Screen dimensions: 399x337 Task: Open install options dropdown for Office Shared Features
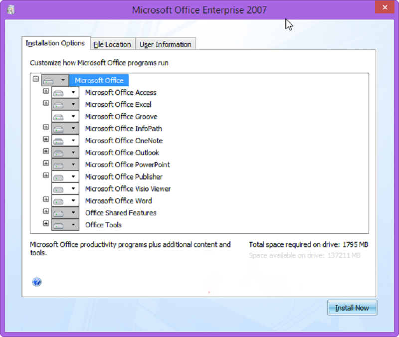coord(65,213)
